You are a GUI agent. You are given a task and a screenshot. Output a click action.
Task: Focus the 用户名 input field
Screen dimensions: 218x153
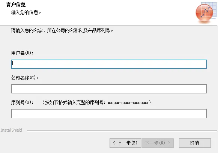109,64
